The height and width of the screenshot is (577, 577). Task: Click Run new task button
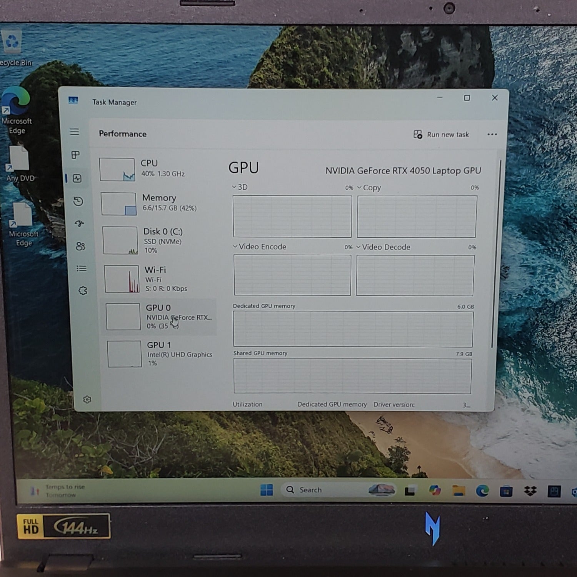(441, 135)
